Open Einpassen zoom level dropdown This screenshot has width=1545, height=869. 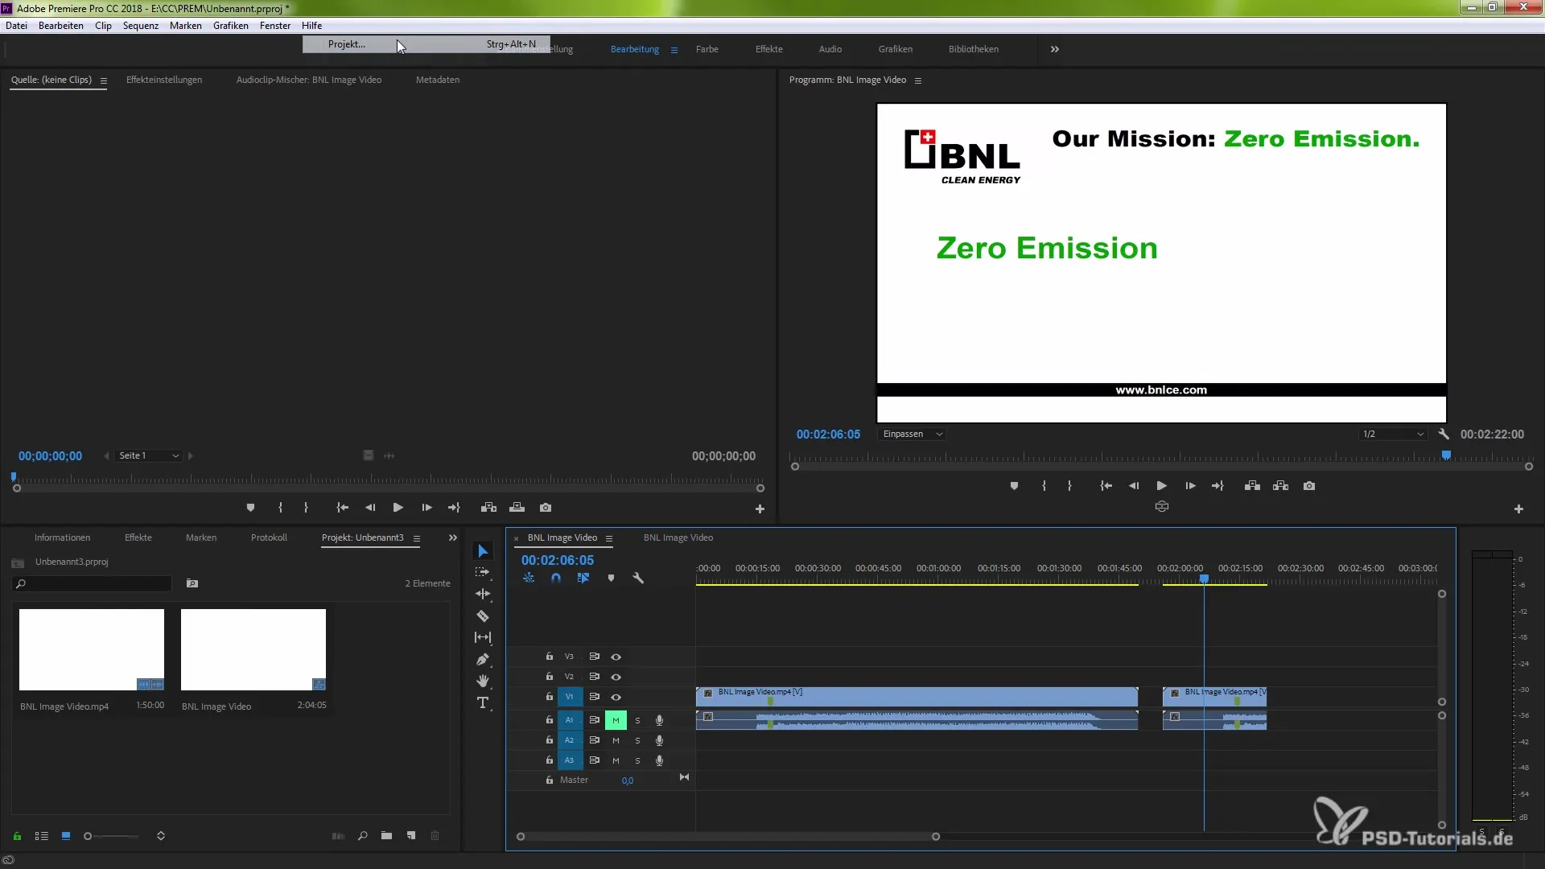point(912,434)
